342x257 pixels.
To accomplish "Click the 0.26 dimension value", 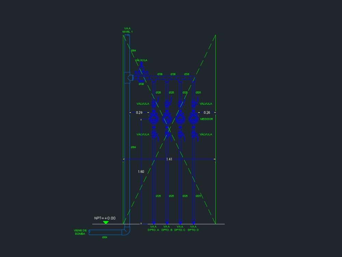I will (207, 112).
